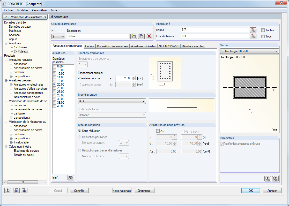Expand Armatures requises par section node
Screen dimensions: 289x206
(11, 64)
